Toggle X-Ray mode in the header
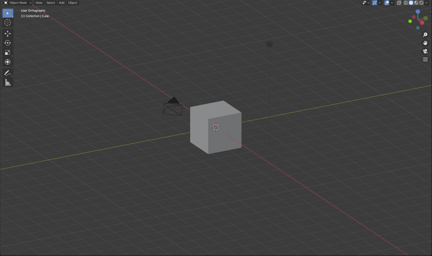Screen dimensions: 432x256 tap(399, 3)
